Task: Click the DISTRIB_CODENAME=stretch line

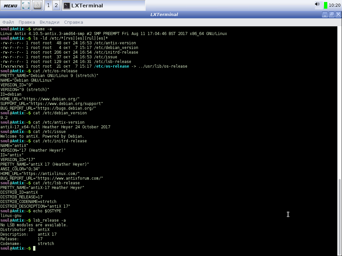Action: click(28, 202)
